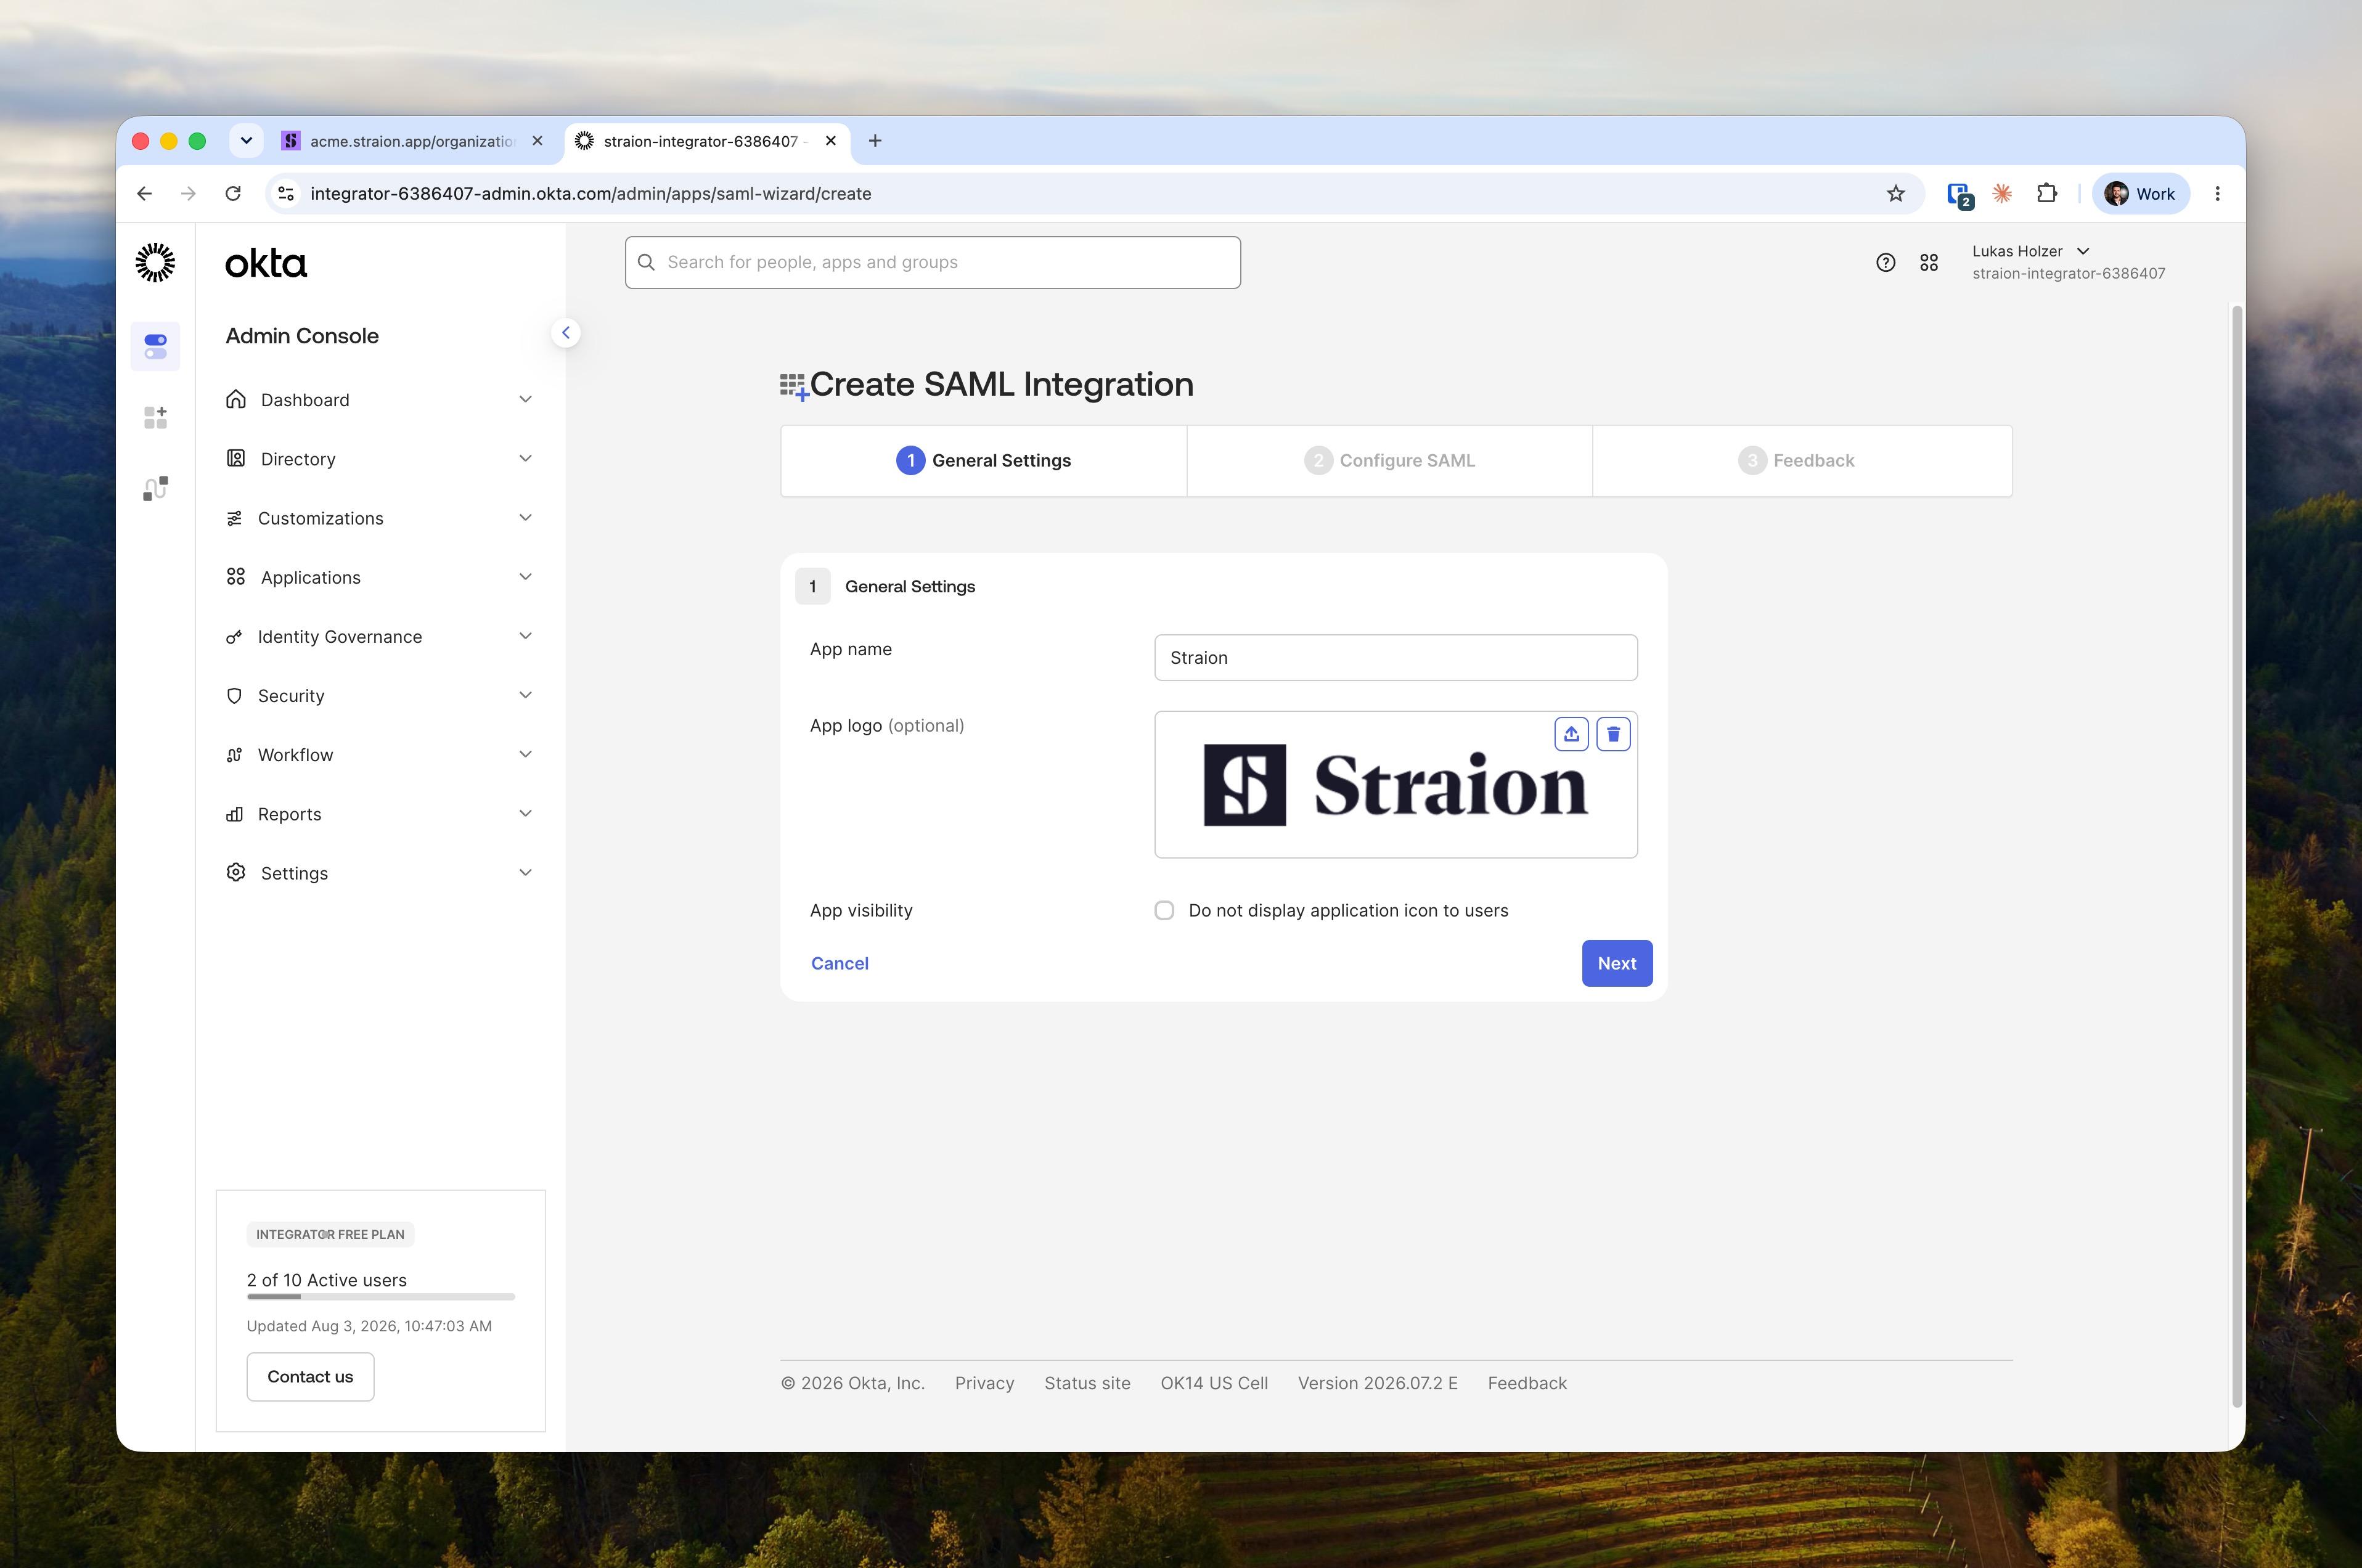Focus the search for people, apps and groups box
This screenshot has width=2362, height=1568.
click(x=933, y=262)
